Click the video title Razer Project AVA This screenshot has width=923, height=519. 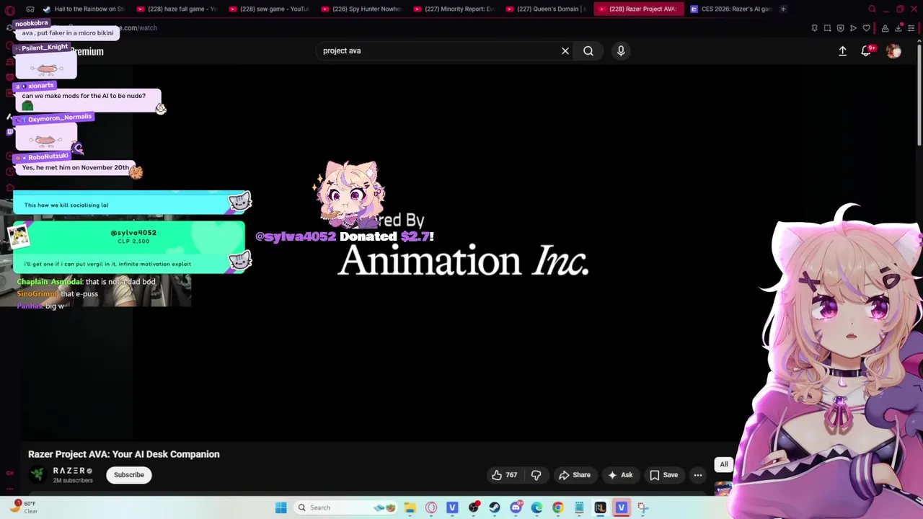[x=124, y=454]
